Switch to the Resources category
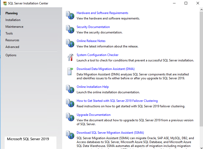Viewport: 203px width, 149px height. coord(12,40)
